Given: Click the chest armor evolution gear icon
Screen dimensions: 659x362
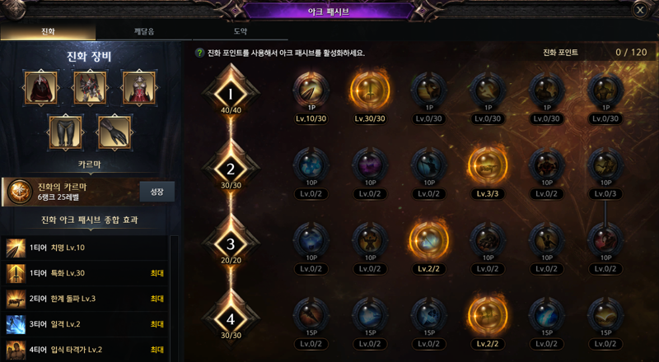Looking at the screenshot, I should point(139,88).
